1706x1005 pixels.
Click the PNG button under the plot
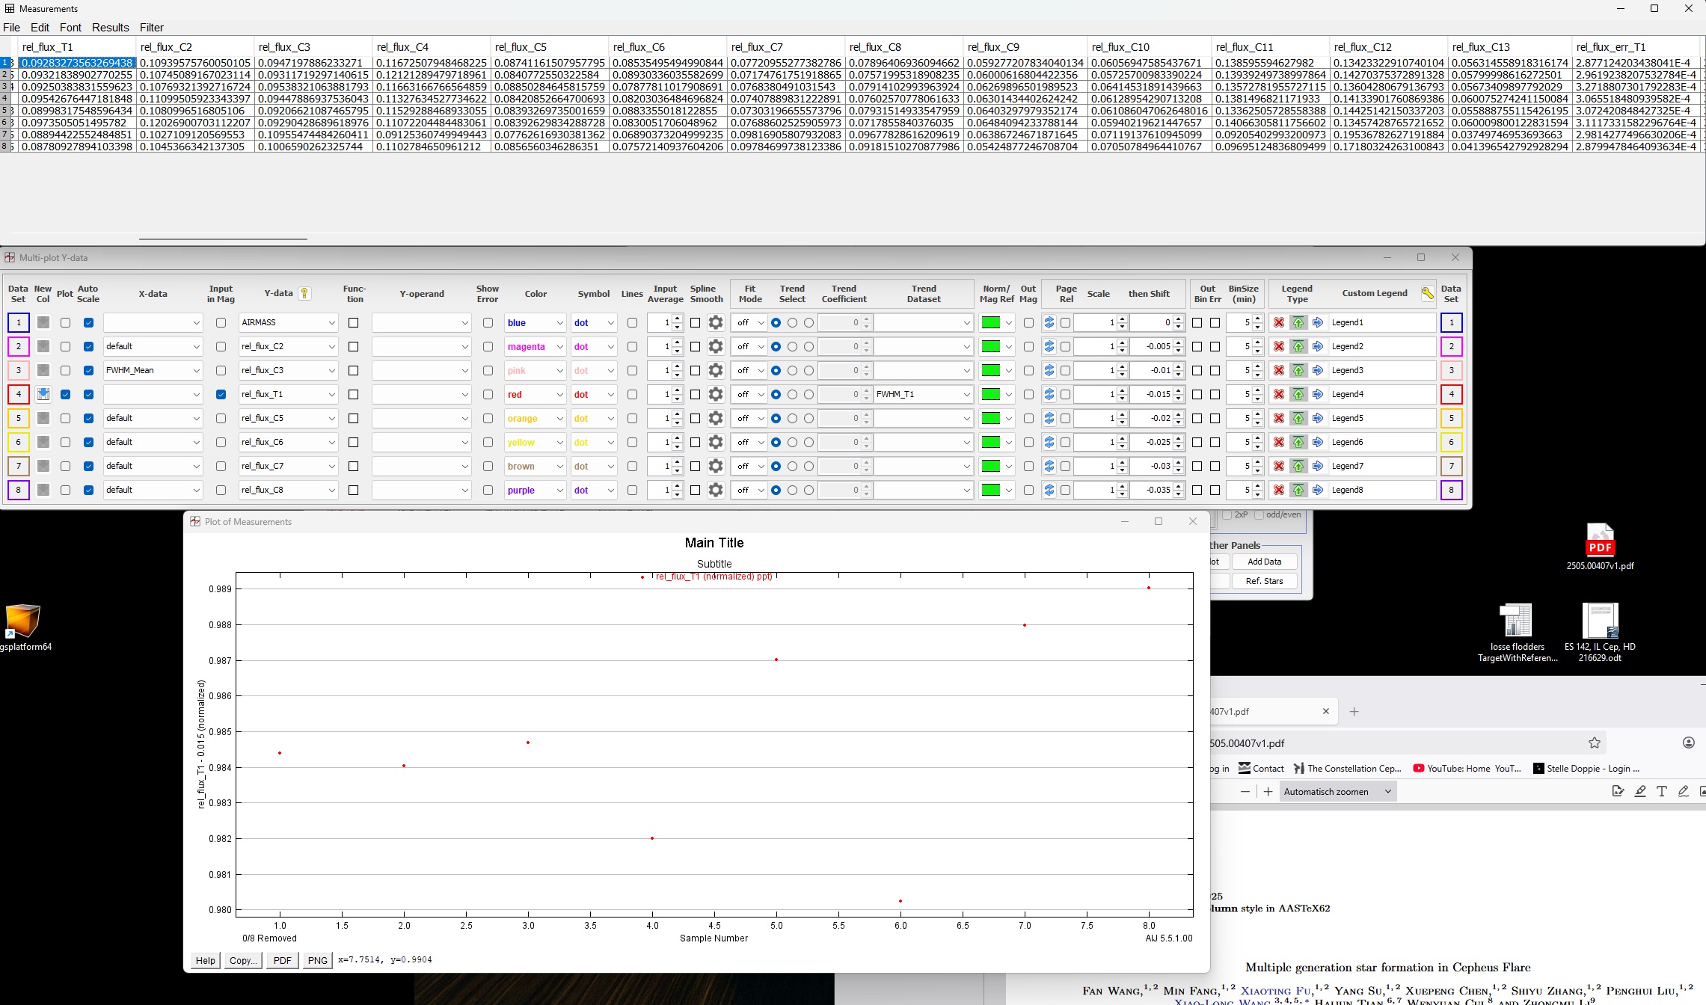(x=317, y=960)
